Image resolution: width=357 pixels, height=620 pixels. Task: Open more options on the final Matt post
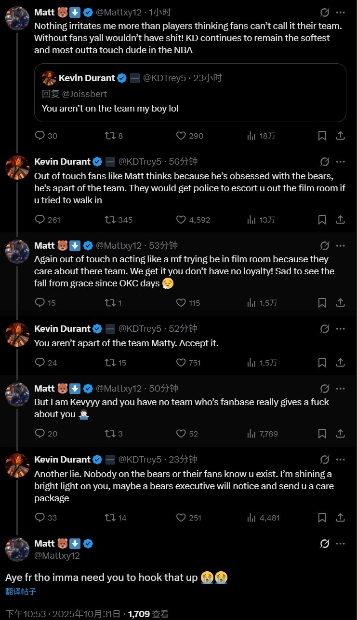click(340, 544)
